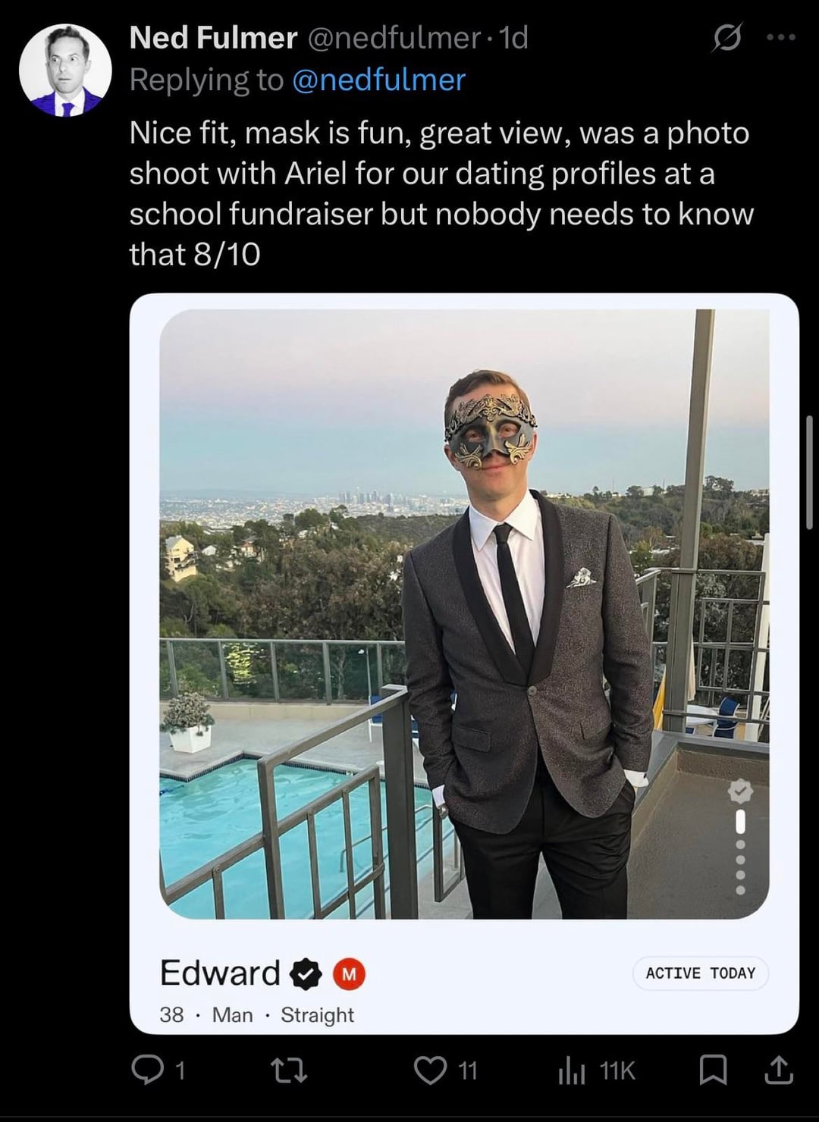
Task: Click the active white bar in photo pagination
Action: click(x=740, y=821)
